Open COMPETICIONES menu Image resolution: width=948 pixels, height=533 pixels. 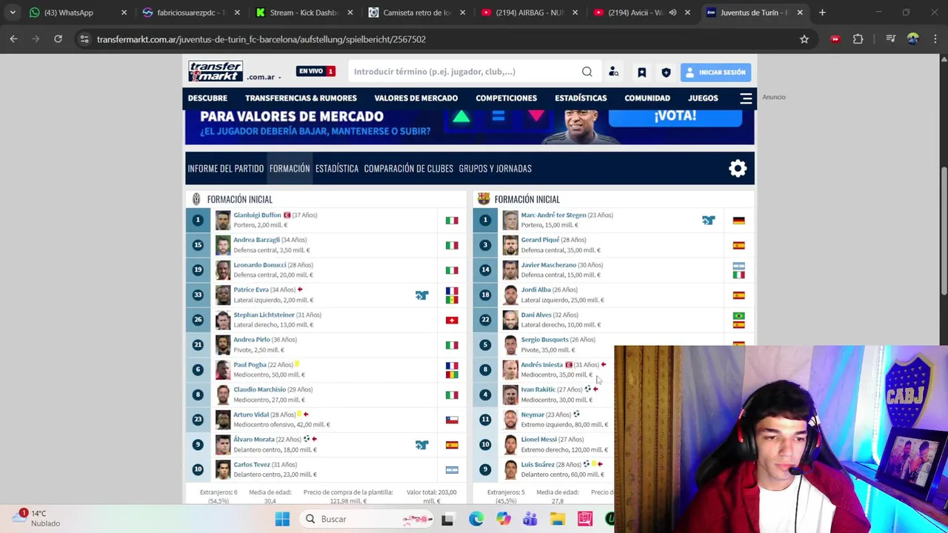506,98
